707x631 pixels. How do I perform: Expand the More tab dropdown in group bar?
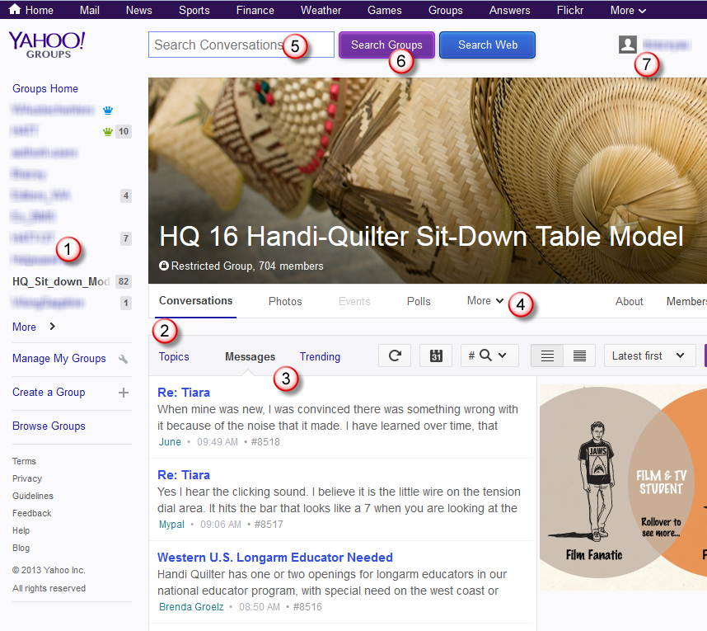pos(485,301)
